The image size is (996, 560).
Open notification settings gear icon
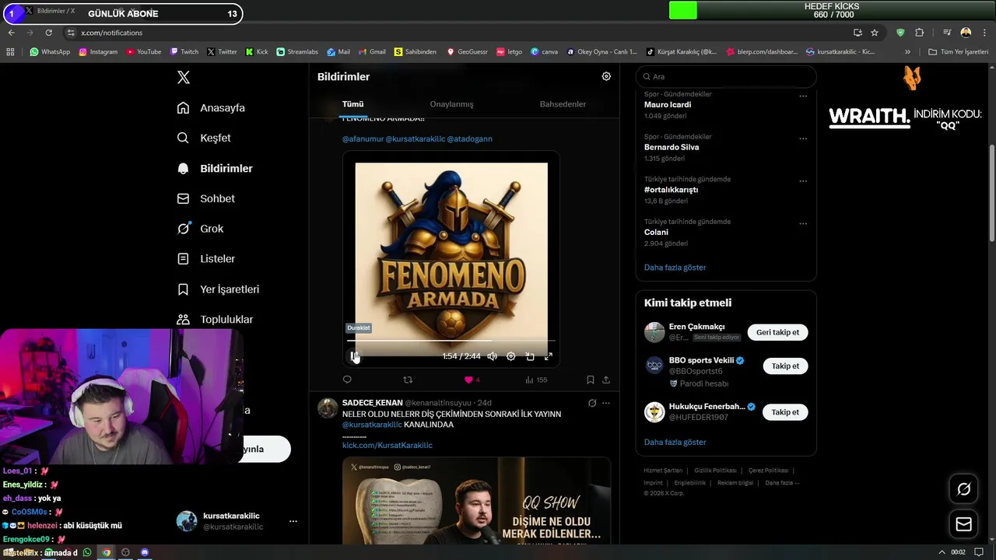(606, 76)
